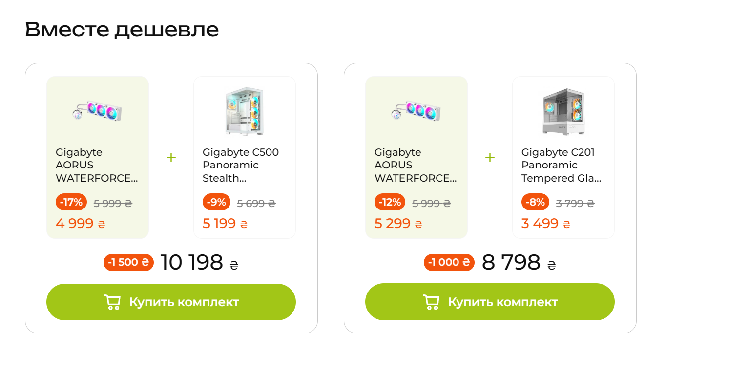Open the Gigabyte C201 Panoramic Tempered Glass link
This screenshot has width=729, height=375.
click(x=561, y=165)
